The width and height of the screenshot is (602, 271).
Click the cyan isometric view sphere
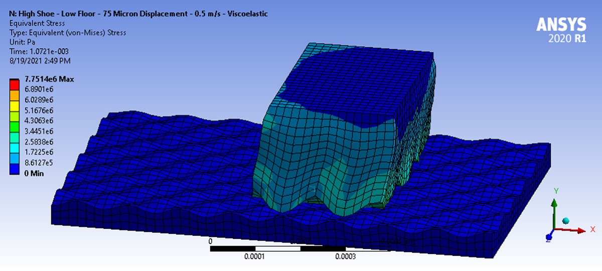click(x=566, y=221)
